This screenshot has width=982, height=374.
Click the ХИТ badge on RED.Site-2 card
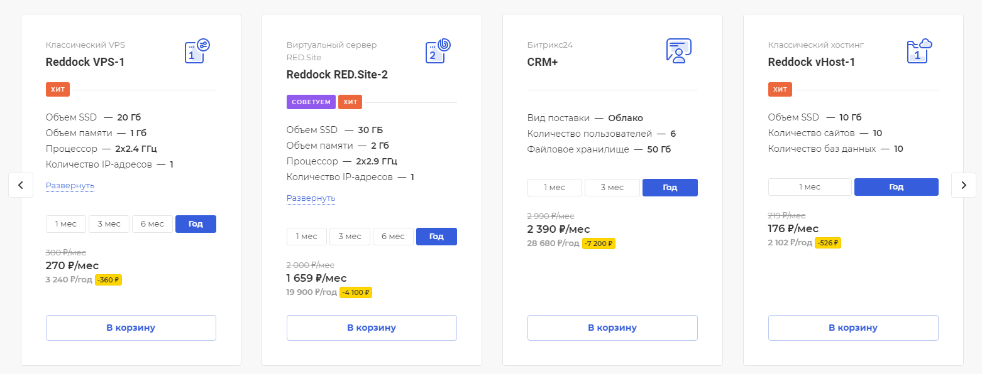pos(350,102)
